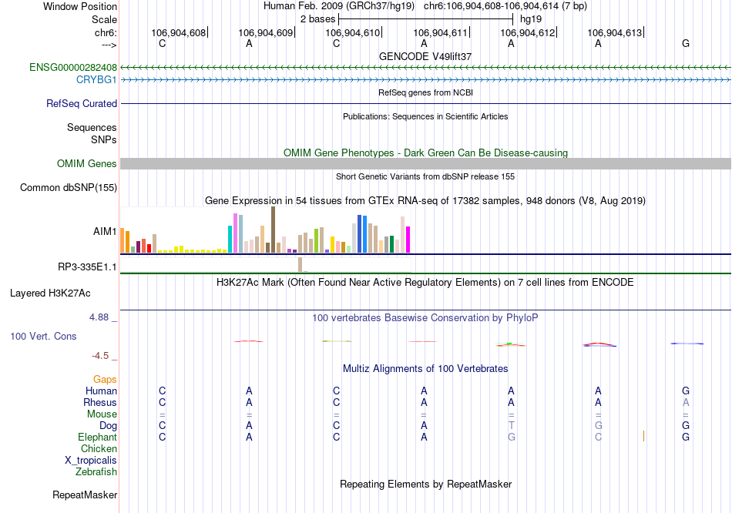
Task: Click the tallest brown bar in AIM1 chart
Action: (273, 230)
